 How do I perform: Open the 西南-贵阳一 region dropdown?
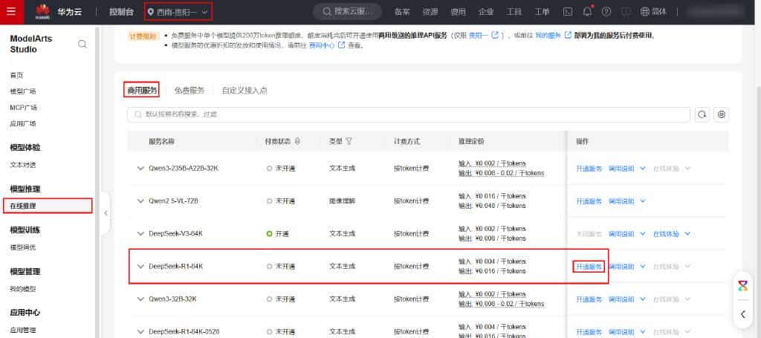[x=178, y=12]
